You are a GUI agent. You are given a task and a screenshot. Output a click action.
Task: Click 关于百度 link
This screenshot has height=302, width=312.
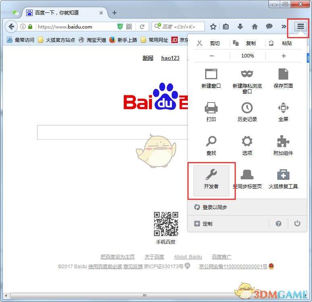(x=154, y=257)
